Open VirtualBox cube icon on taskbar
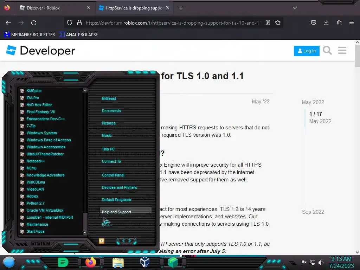The height and width of the screenshot is (270, 360). [145, 262]
